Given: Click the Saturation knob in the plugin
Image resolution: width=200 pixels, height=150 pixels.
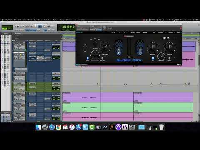Looking at the screenshot, I should point(95,55).
